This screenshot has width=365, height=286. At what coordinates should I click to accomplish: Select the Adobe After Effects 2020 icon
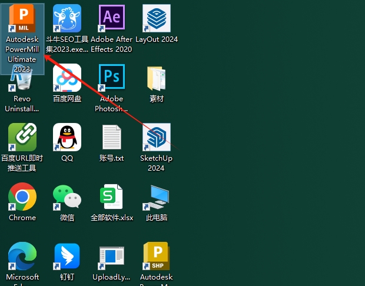click(x=112, y=18)
